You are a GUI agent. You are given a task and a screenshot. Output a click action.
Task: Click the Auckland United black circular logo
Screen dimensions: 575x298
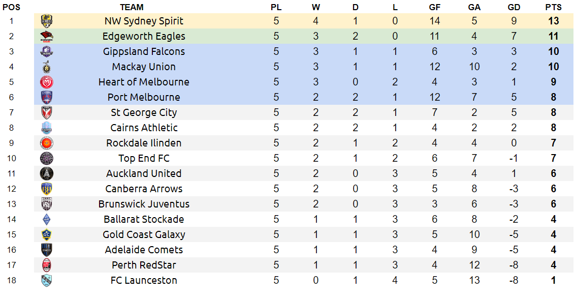click(47, 173)
